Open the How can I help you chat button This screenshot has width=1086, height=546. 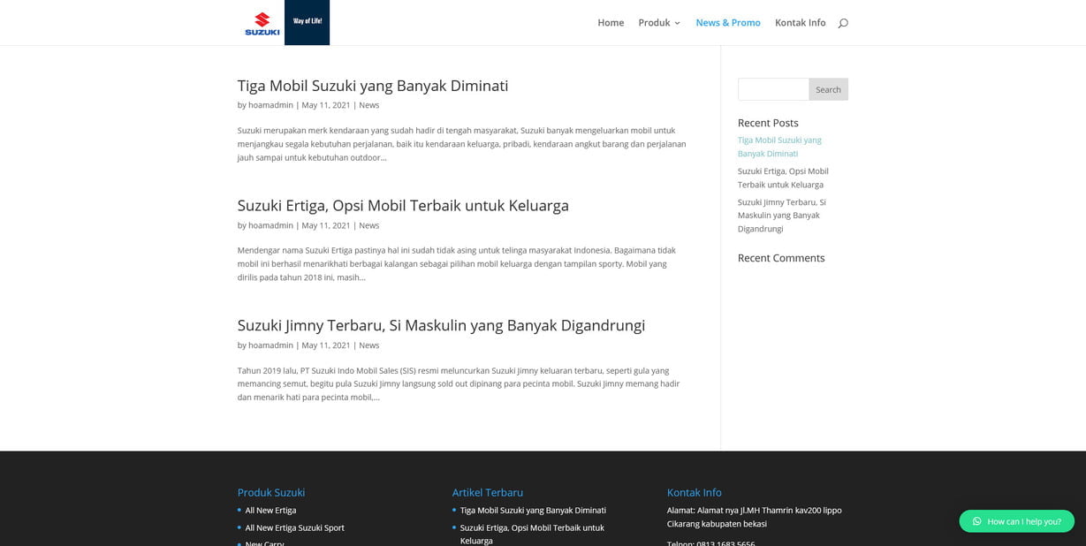(1017, 521)
